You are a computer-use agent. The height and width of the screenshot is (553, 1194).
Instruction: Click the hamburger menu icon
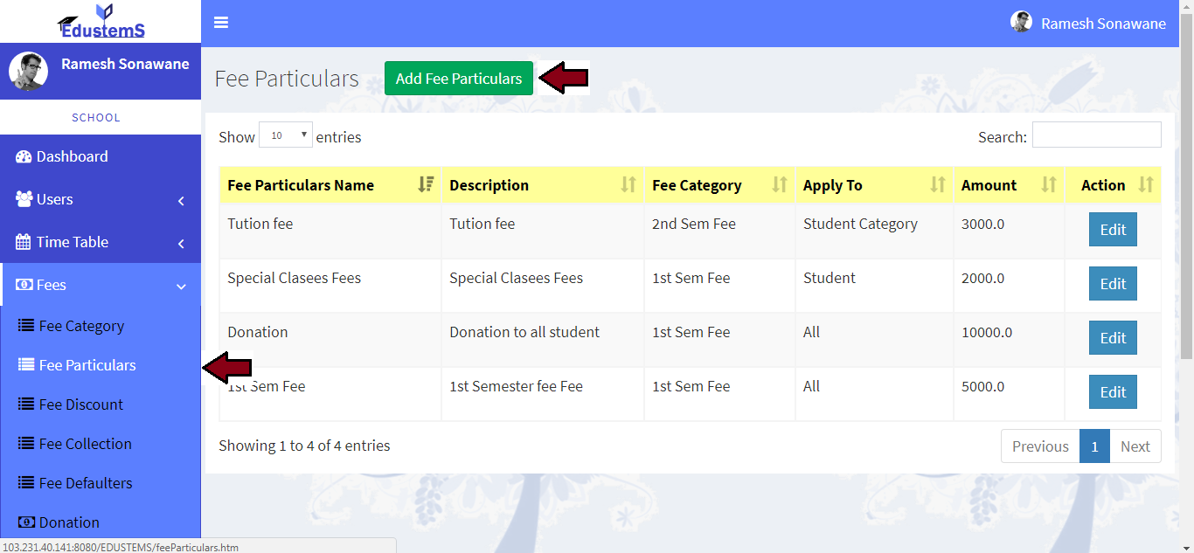click(x=220, y=22)
